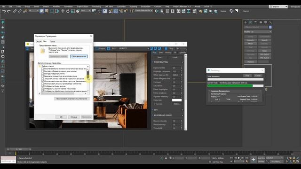Click the object color swatch in Modify panel
The image size is (301, 169).
[270, 27]
